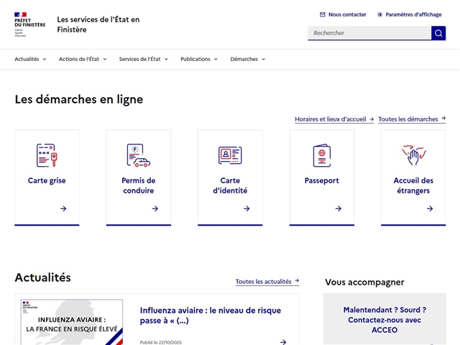
Task: Click the Carte d'identité ID card icon
Action: 230,155
